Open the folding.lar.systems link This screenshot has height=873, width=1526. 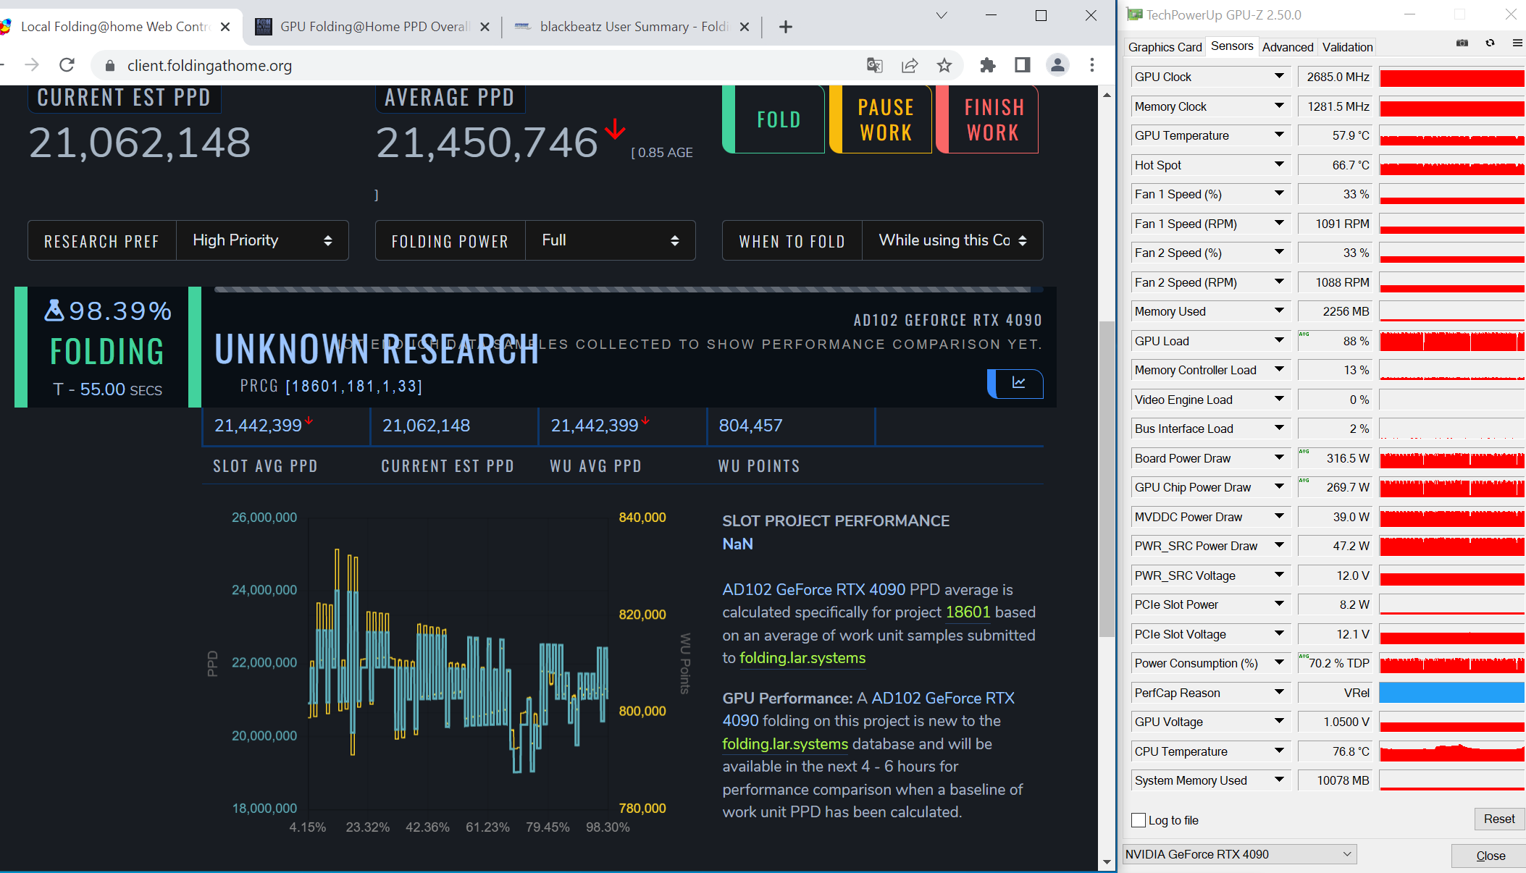(802, 658)
